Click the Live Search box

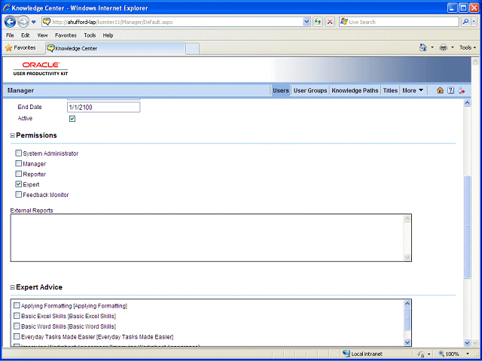[398, 22]
